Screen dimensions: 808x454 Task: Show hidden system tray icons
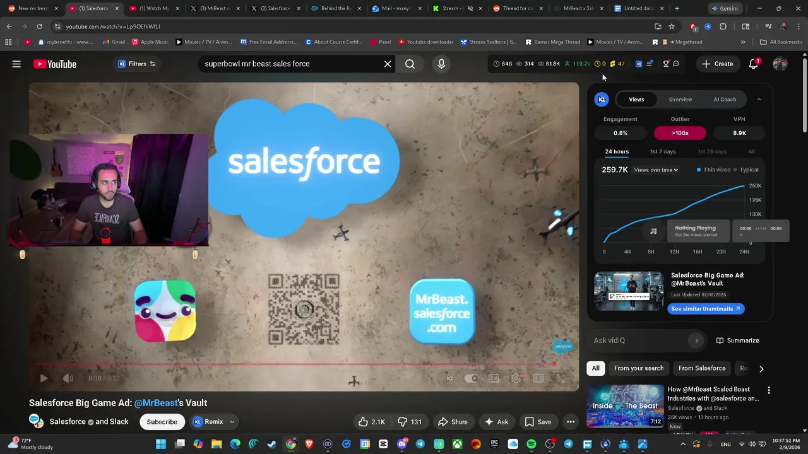coord(682,444)
